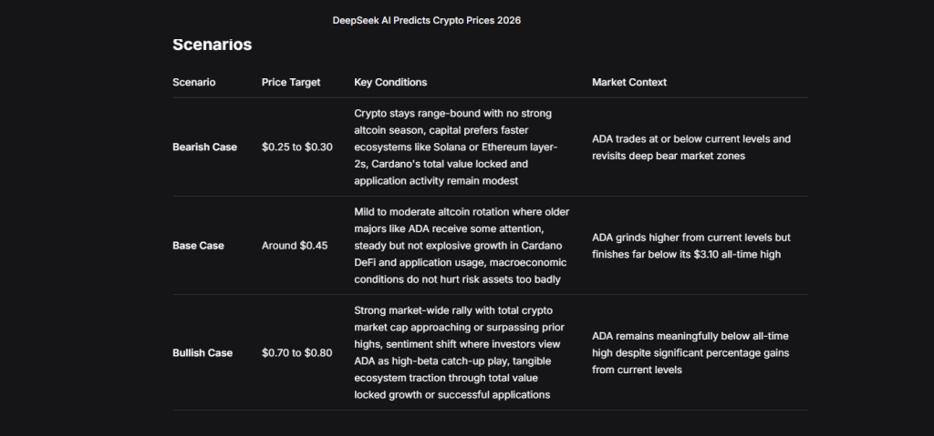The height and width of the screenshot is (436, 934).
Task: Select the '$0.70 to $0.80' price target
Action: click(x=297, y=353)
